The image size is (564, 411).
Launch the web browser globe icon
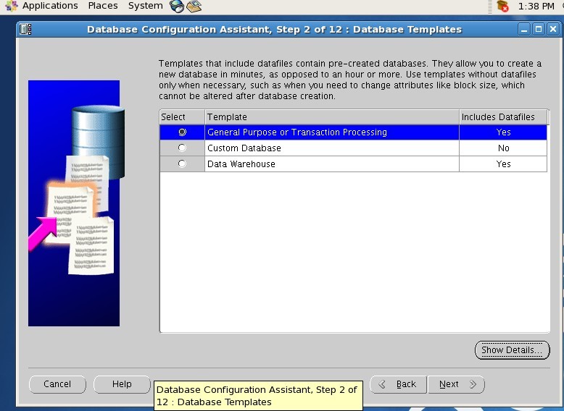click(177, 6)
